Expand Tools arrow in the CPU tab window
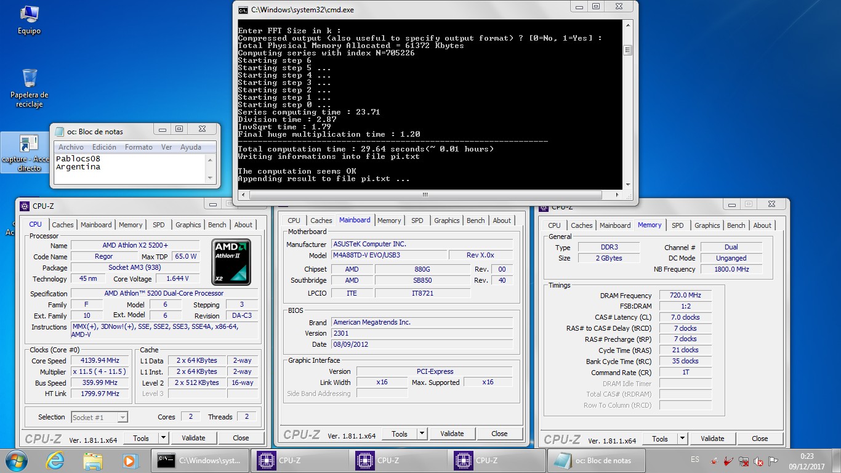The height and width of the screenshot is (473, 841). pos(164,438)
